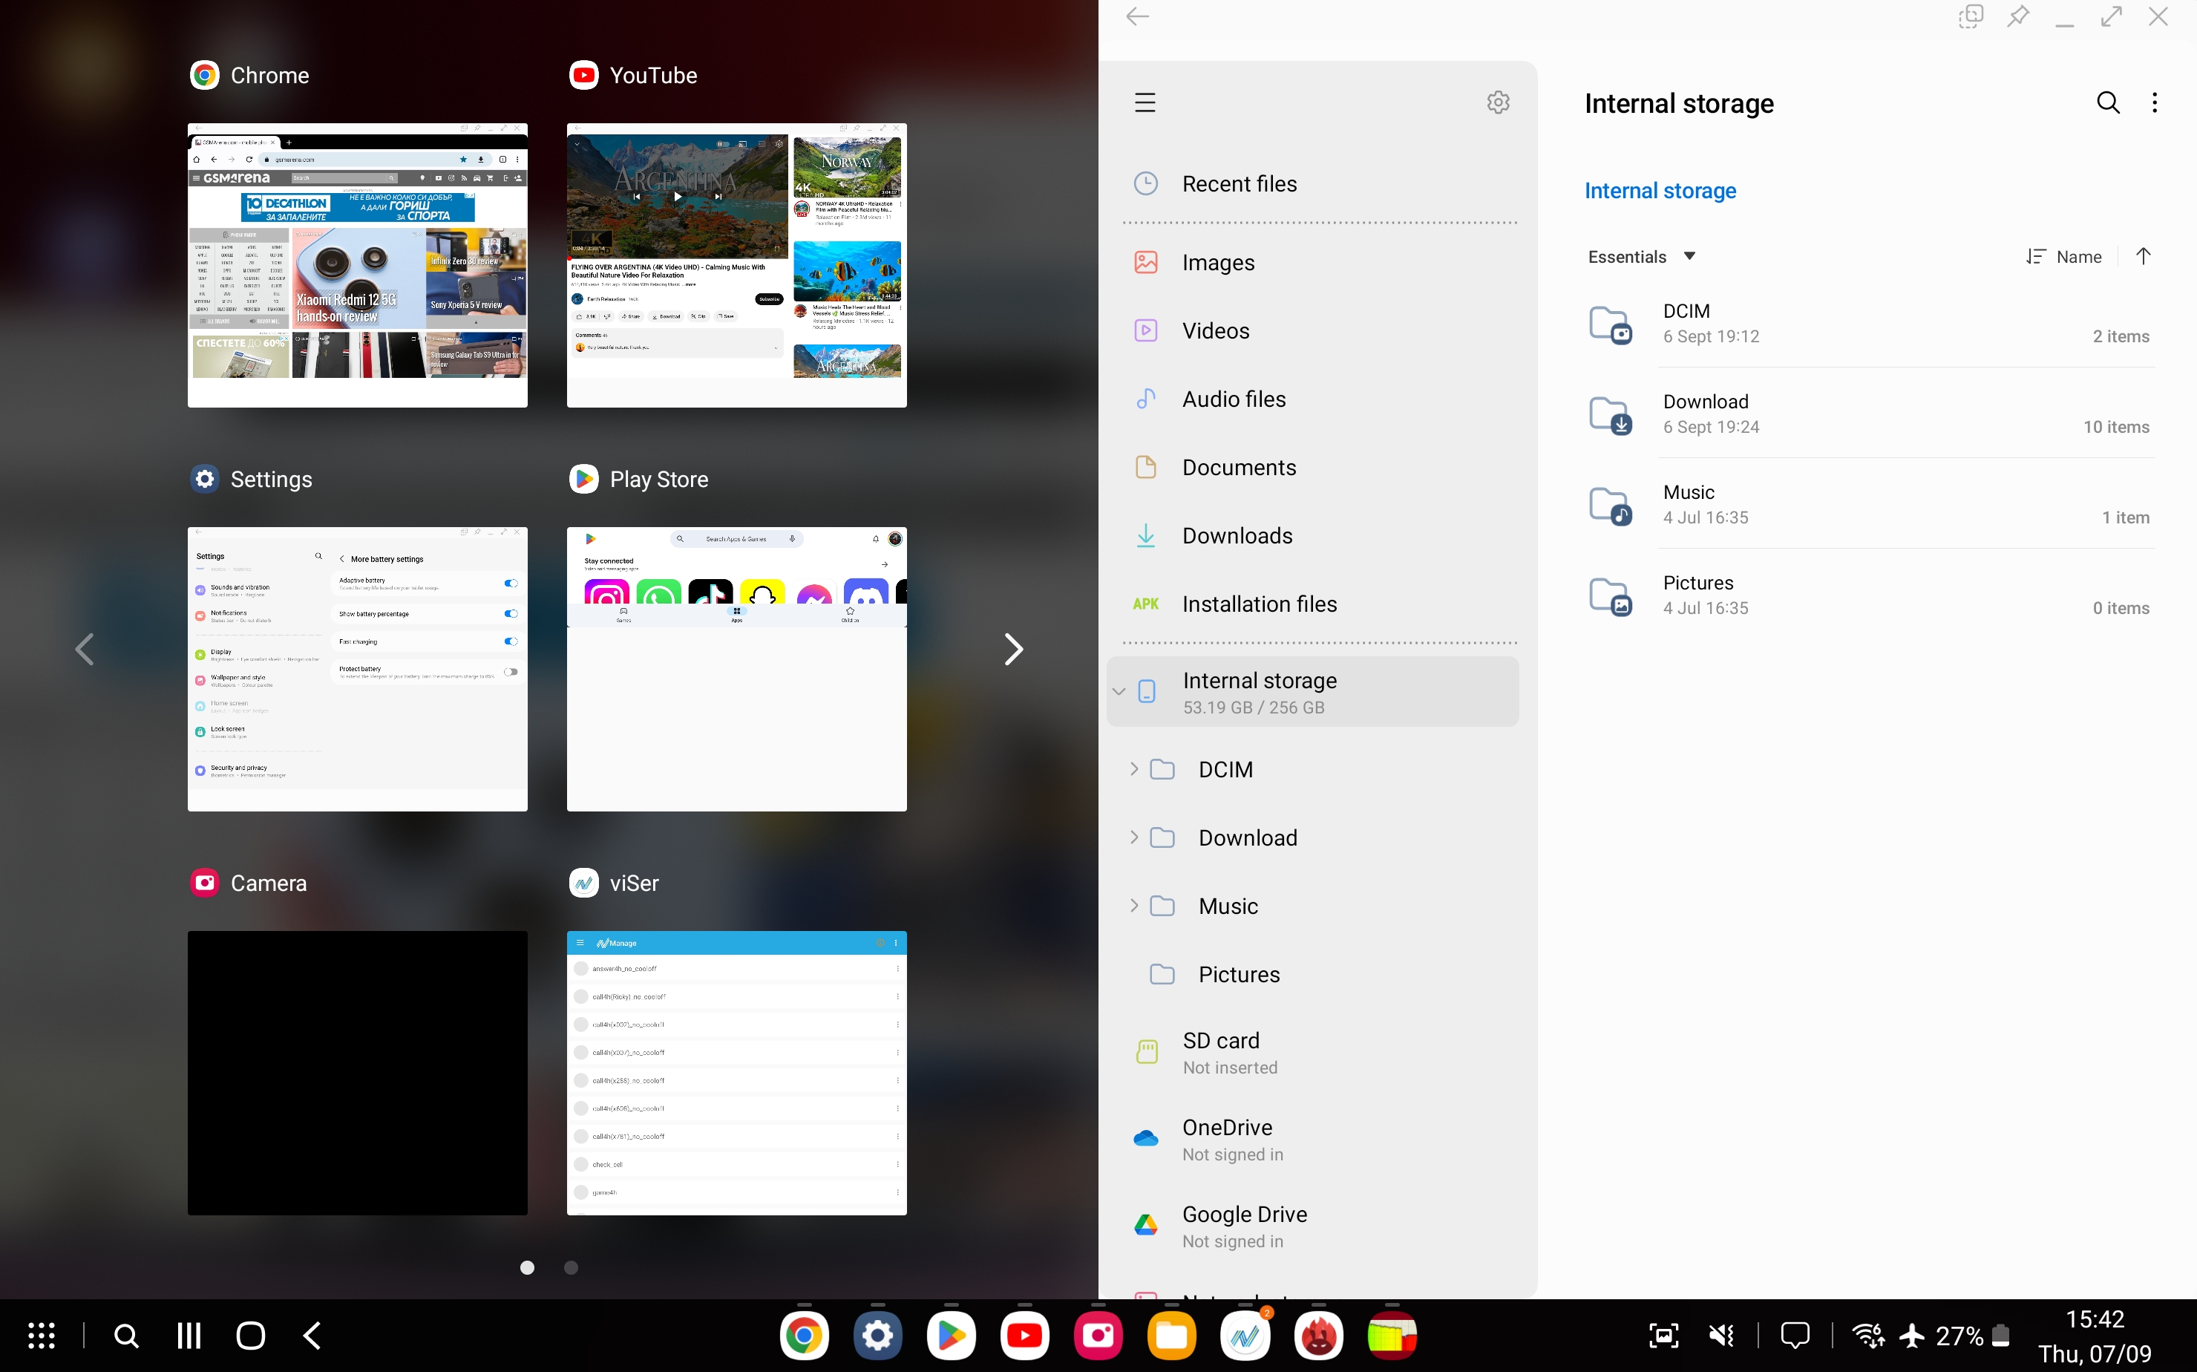
Task: Open notifications speech bubble icon
Action: [1795, 1336]
